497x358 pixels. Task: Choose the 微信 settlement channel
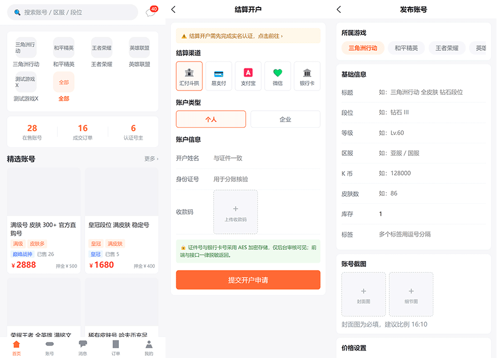pos(277,76)
